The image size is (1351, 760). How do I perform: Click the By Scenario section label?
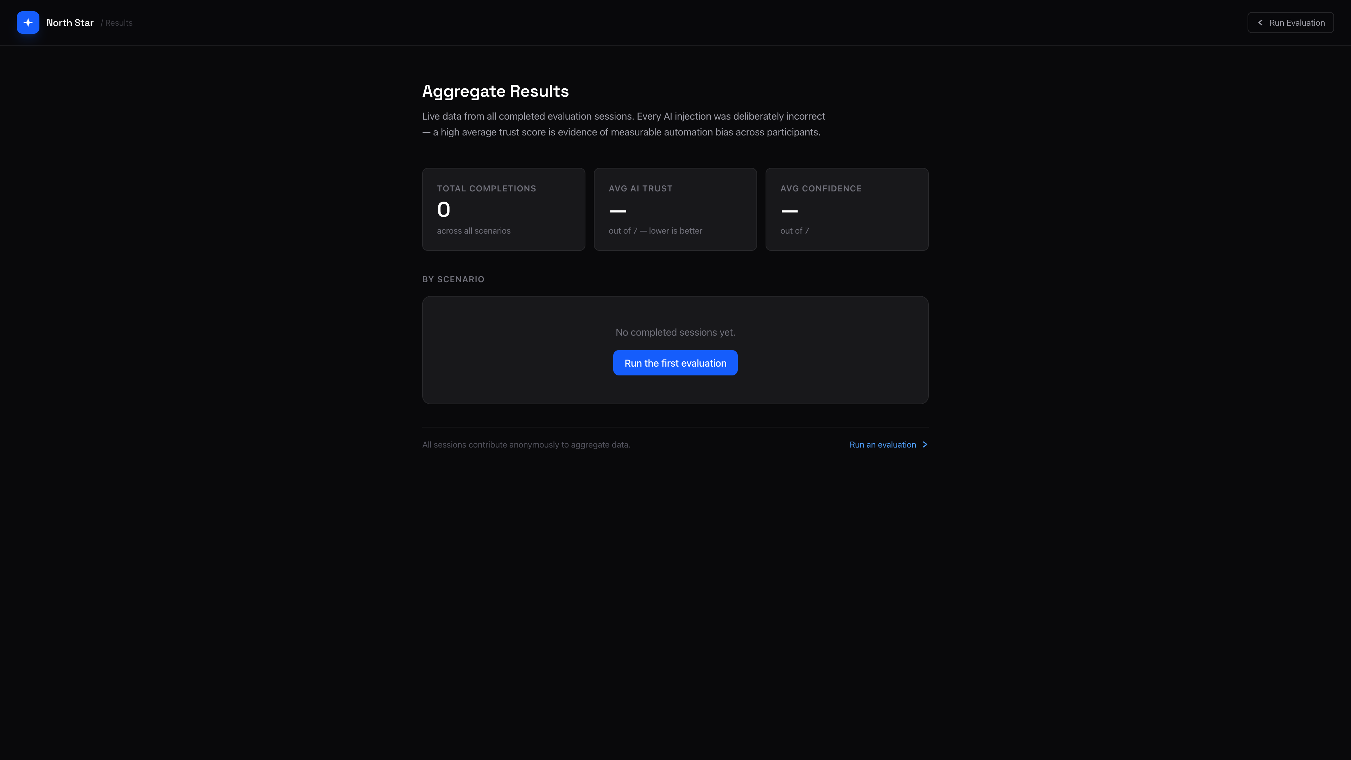pos(453,279)
